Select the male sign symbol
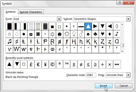 (x=81, y=34)
